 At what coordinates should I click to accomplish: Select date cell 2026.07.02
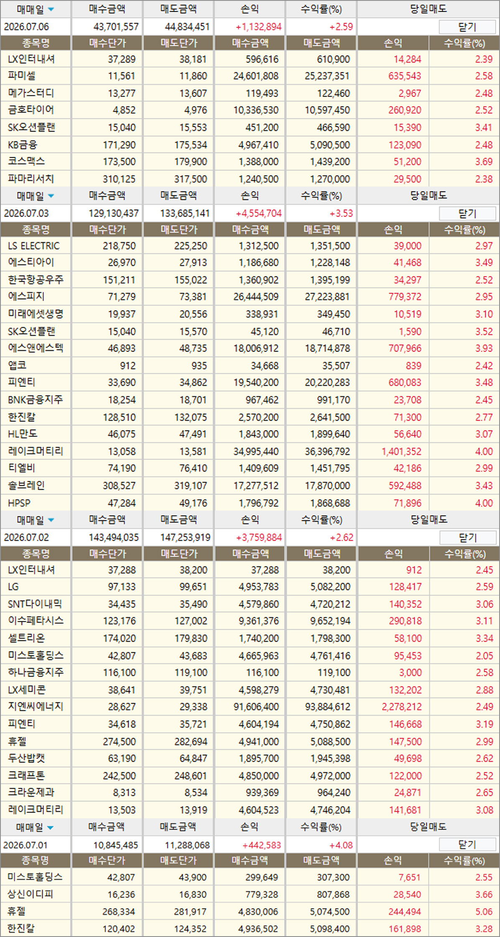click(26, 537)
